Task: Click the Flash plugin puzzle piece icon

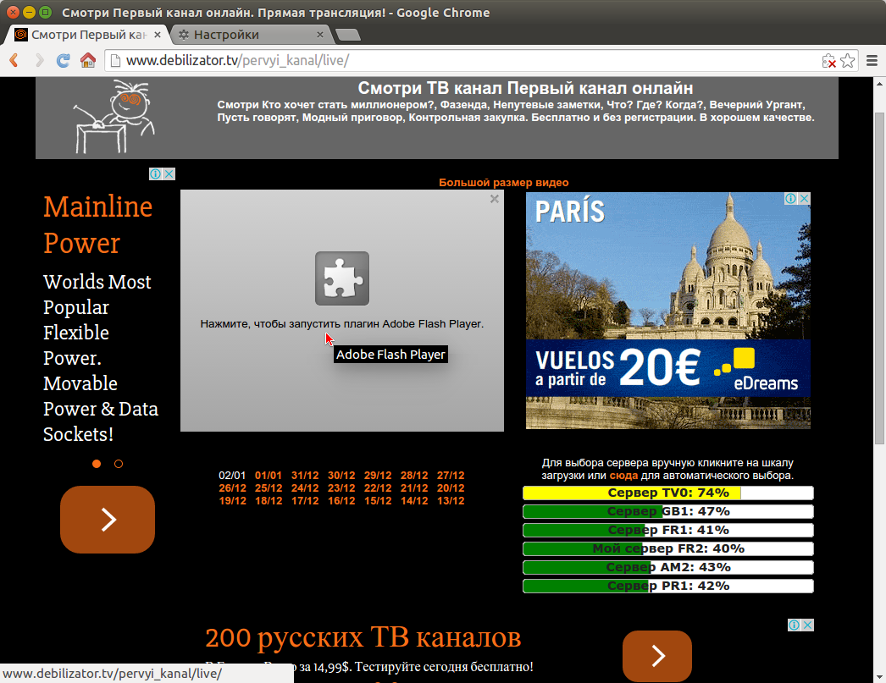Action: point(342,278)
